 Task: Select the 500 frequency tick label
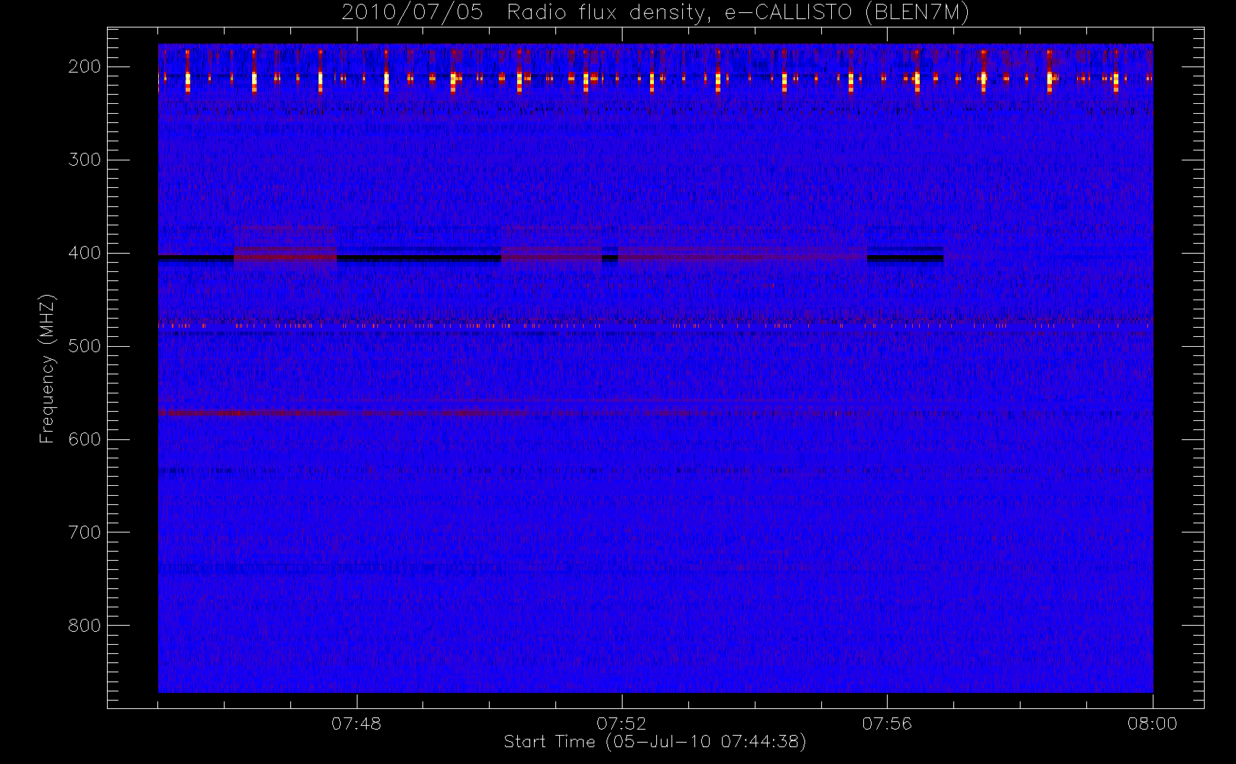point(85,346)
